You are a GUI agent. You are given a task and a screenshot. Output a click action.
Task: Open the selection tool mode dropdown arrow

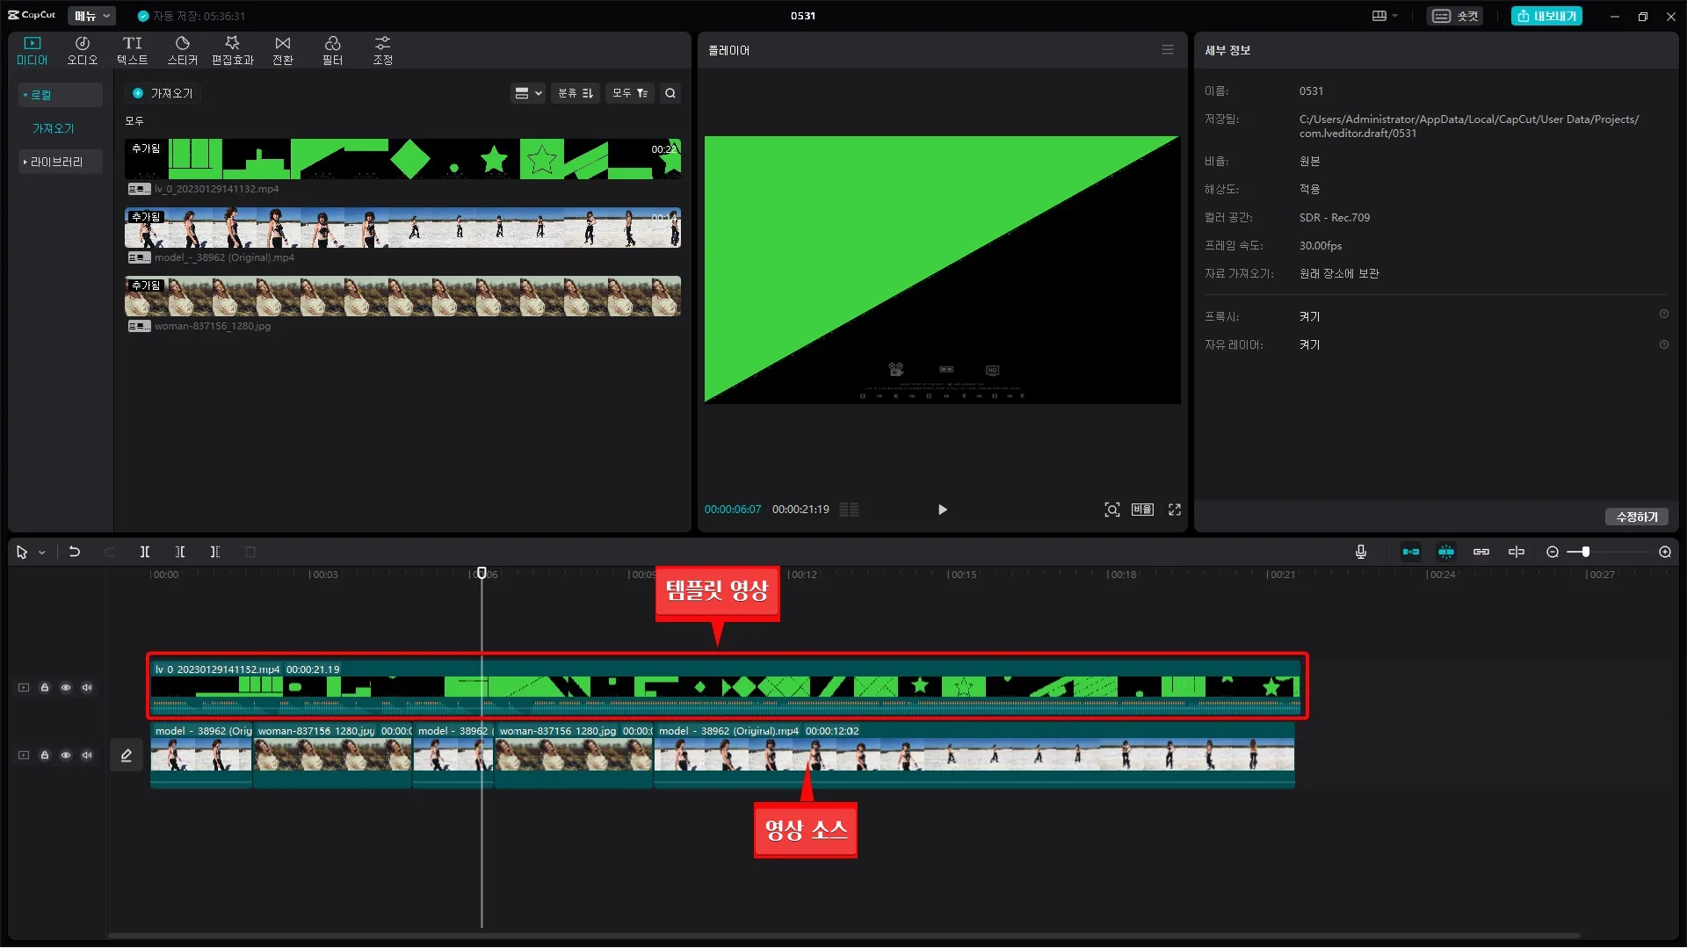click(41, 553)
